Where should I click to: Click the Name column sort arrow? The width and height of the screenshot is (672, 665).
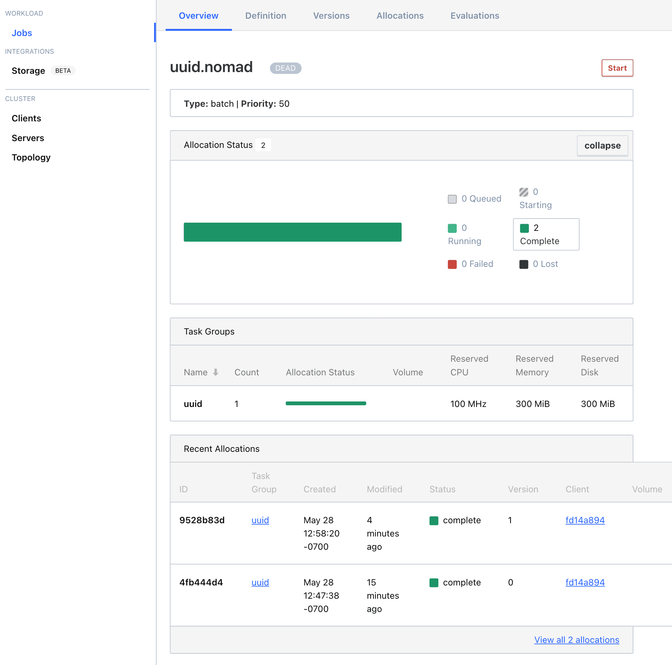215,372
